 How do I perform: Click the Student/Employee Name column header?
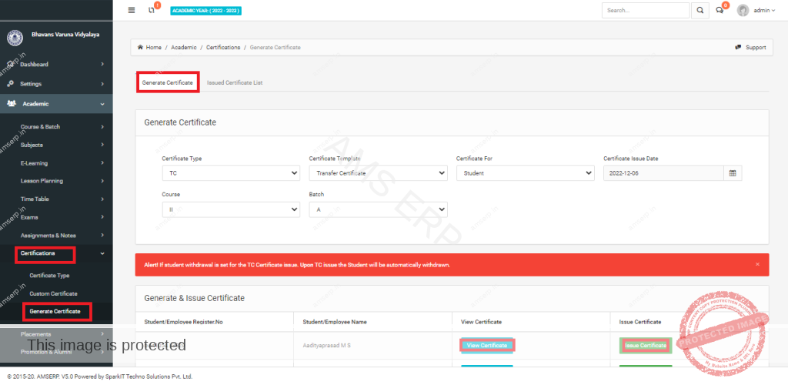[x=335, y=322]
